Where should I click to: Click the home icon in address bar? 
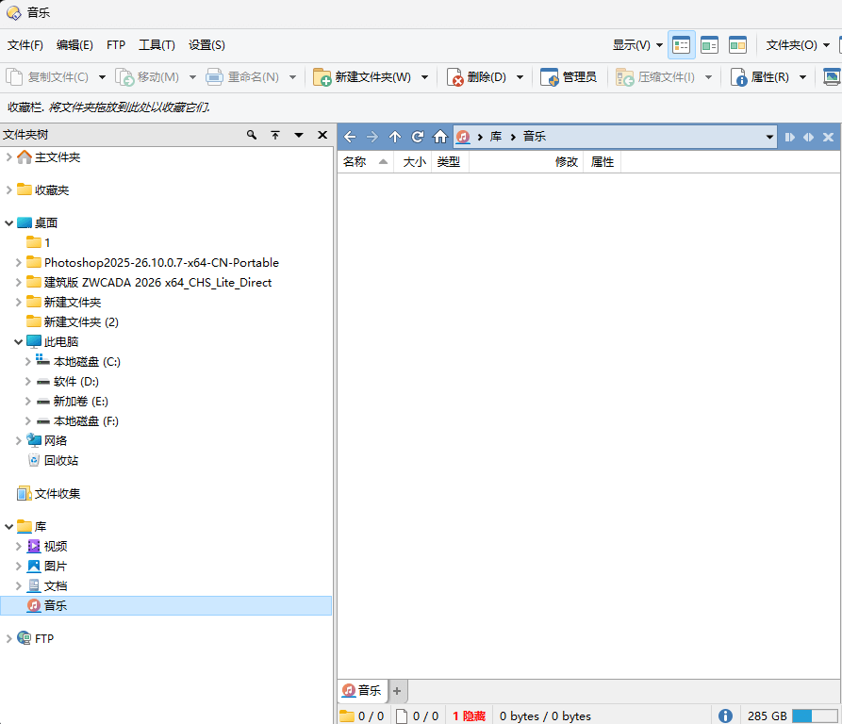(439, 136)
